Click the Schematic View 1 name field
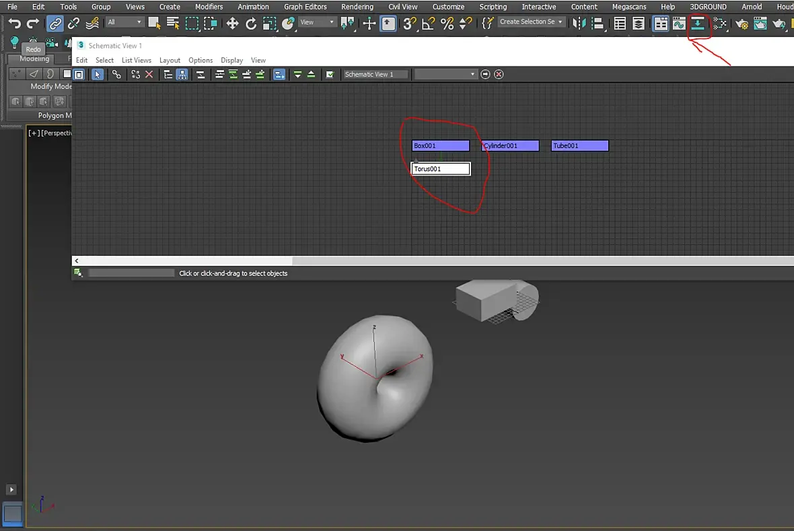Viewport: 794px width, 531px height. point(375,75)
